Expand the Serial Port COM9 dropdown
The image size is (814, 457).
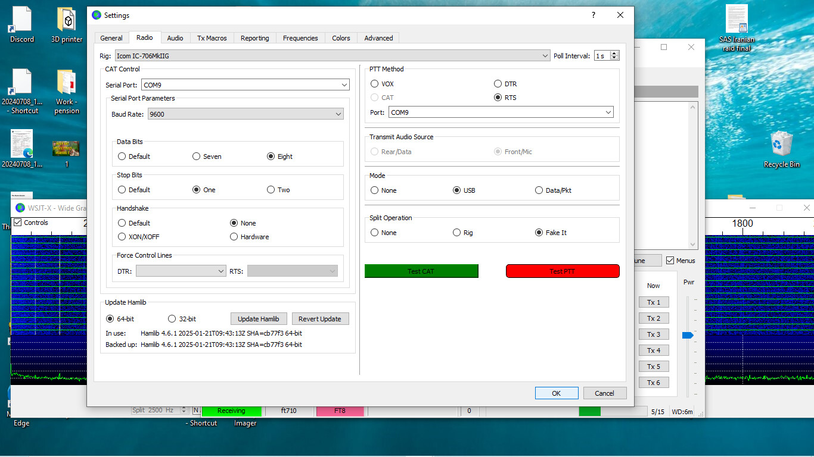[x=344, y=85]
